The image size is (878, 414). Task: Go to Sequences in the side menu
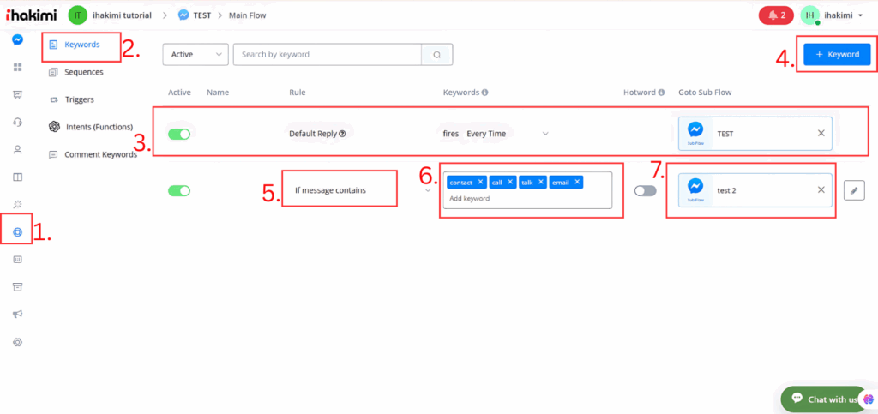(83, 72)
